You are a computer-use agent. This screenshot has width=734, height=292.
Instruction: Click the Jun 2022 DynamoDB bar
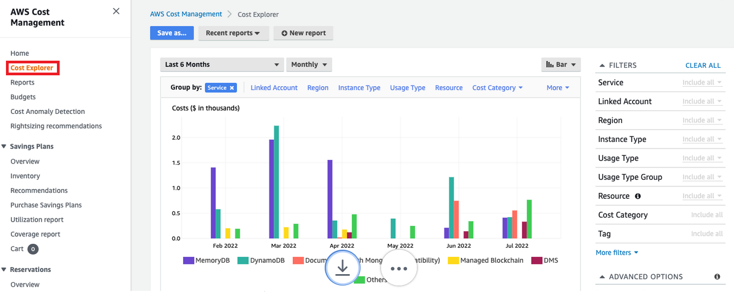point(452,208)
